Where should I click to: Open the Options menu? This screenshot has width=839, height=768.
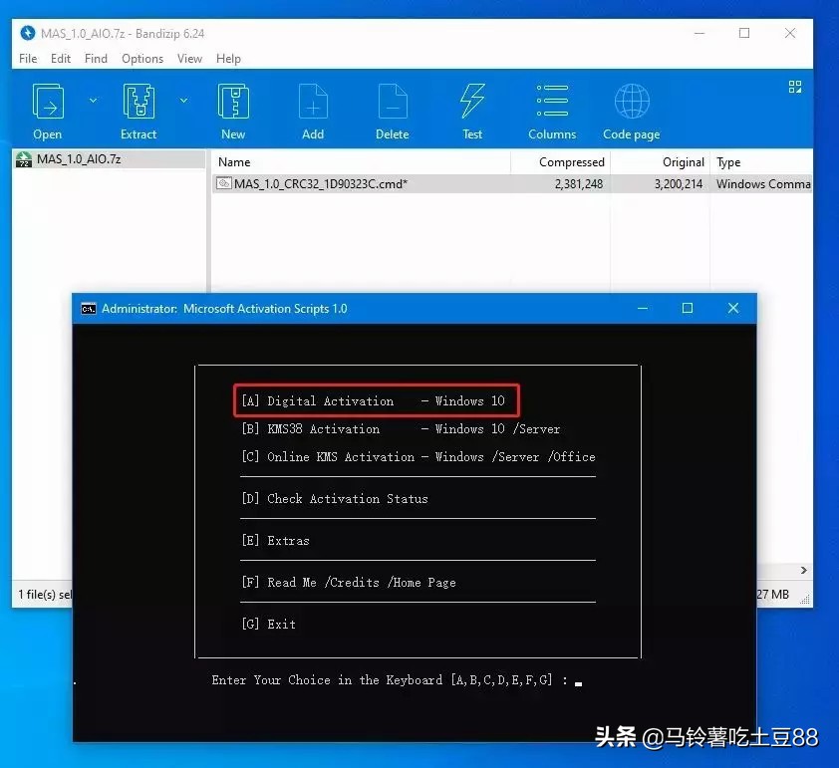pos(141,59)
